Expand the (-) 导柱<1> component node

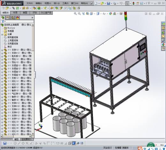point(2,59)
